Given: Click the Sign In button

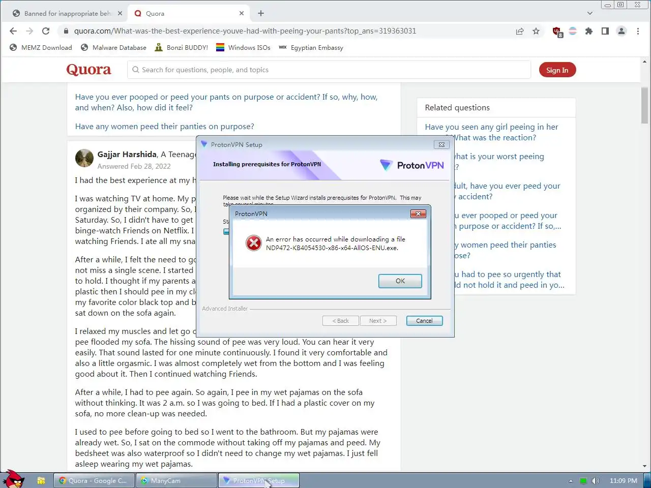Looking at the screenshot, I should click(x=557, y=70).
